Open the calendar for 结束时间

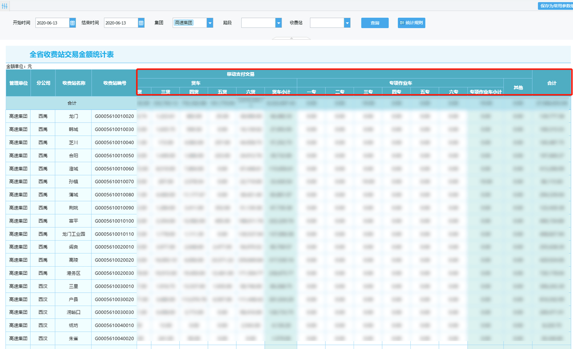141,23
